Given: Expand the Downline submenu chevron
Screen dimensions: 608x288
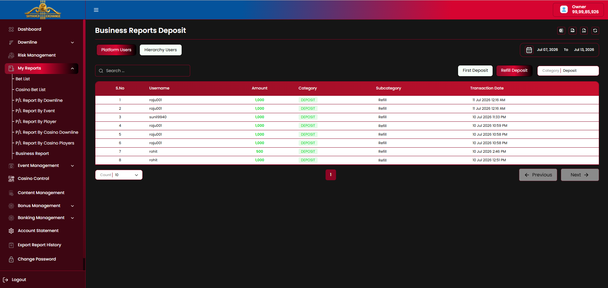Looking at the screenshot, I should [72, 42].
